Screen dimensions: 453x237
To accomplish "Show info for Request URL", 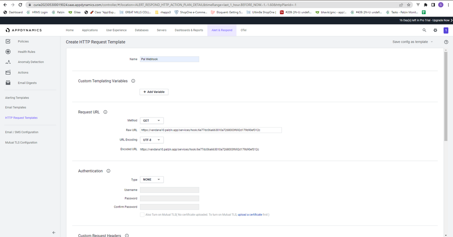I will point(105,112).
